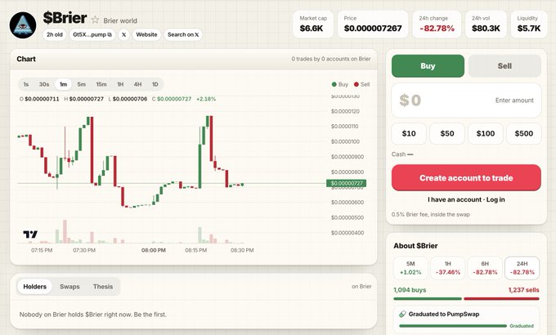Choose the $100 preset amount
This screenshot has height=335, width=556.
(x=486, y=134)
